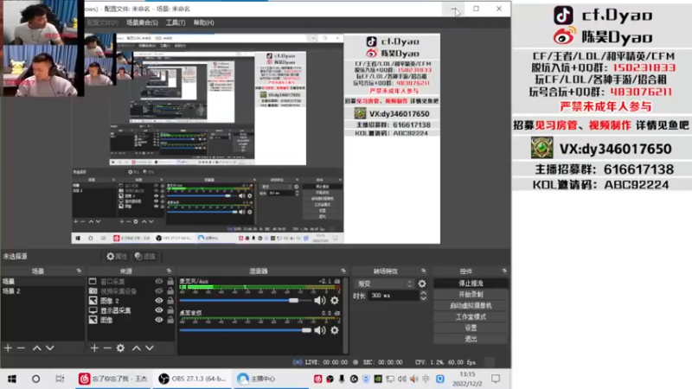Viewport: 692px width, 389px height.
Task: Toggle the lock on 窗口采集 source
Action: tap(170, 282)
